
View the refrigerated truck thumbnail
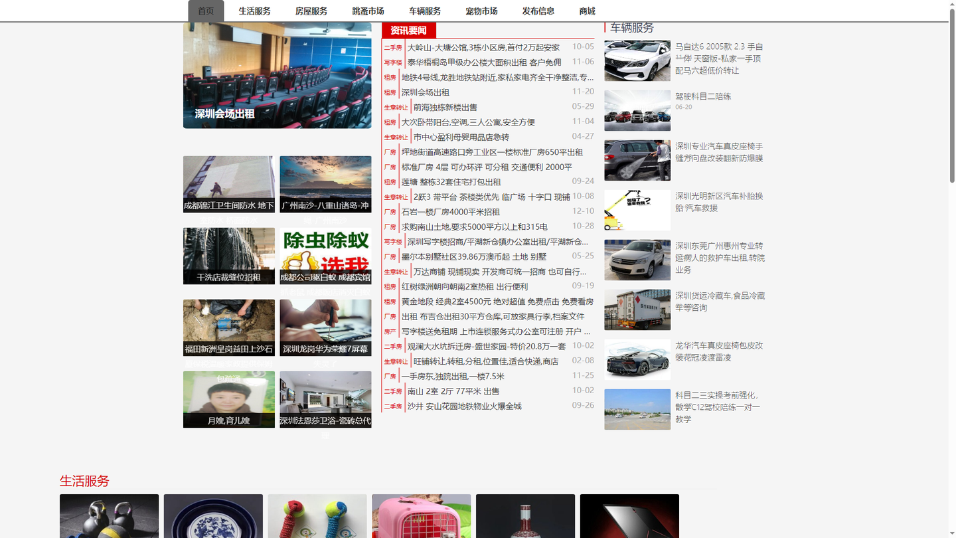tap(637, 310)
